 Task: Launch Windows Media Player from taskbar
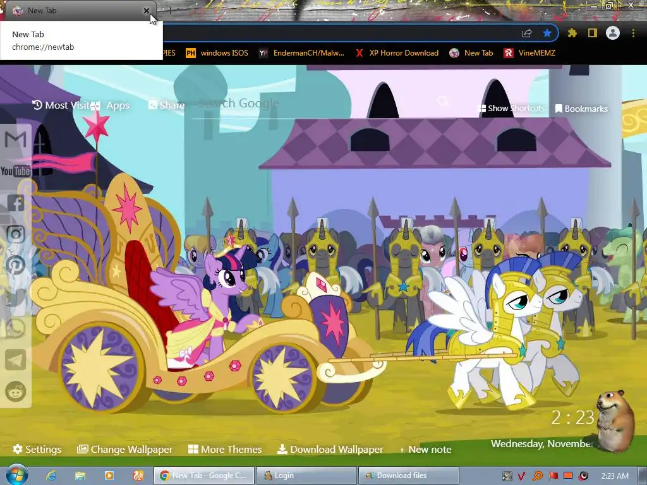coord(109,476)
